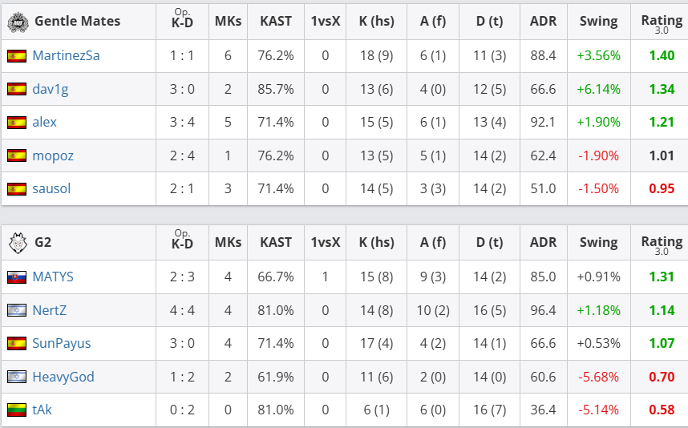This screenshot has width=688, height=428.
Task: Click the Slovak flag beside MATYS
Action: (x=17, y=277)
